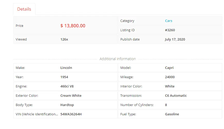Follow the Cars category link

pos(168,21)
